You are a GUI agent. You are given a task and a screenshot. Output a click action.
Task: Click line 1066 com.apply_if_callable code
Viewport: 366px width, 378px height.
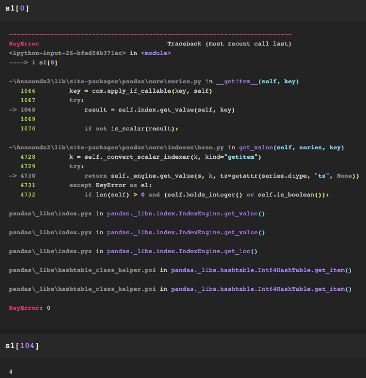click(141, 91)
